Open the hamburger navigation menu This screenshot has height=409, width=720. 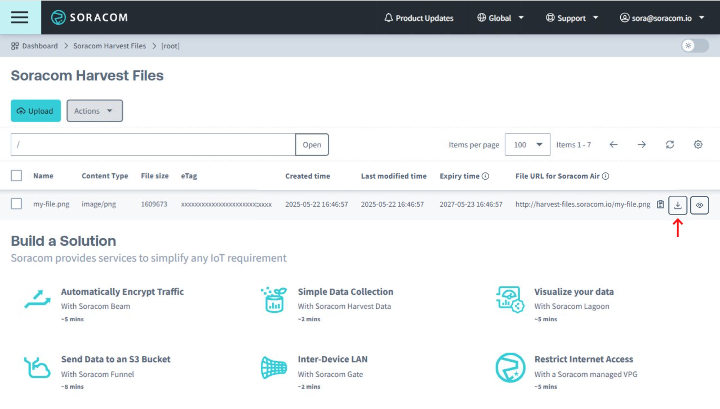coord(20,17)
